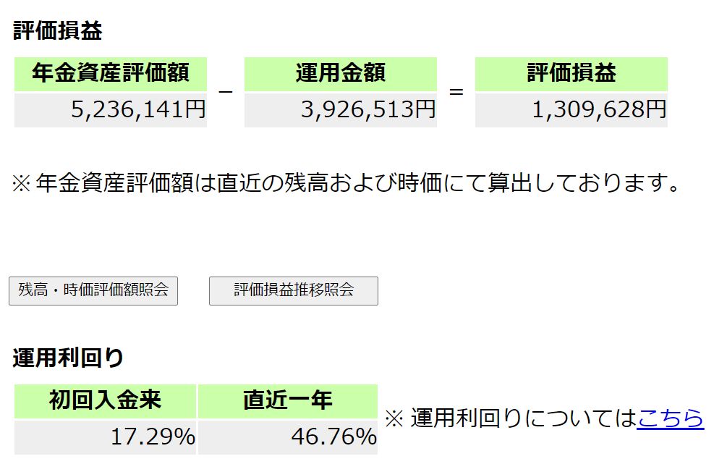Select the 直近一年 header cell
The width and height of the screenshot is (714, 472).
pyautogui.click(x=287, y=400)
